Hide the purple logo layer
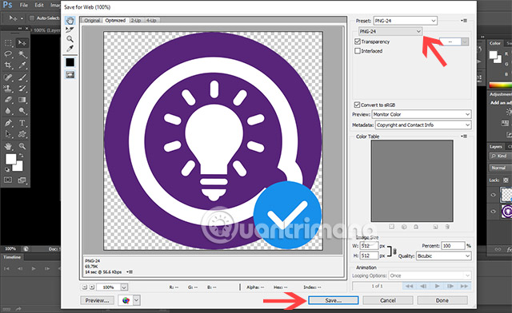Screen dimensions: 512x313 pyautogui.click(x=494, y=212)
